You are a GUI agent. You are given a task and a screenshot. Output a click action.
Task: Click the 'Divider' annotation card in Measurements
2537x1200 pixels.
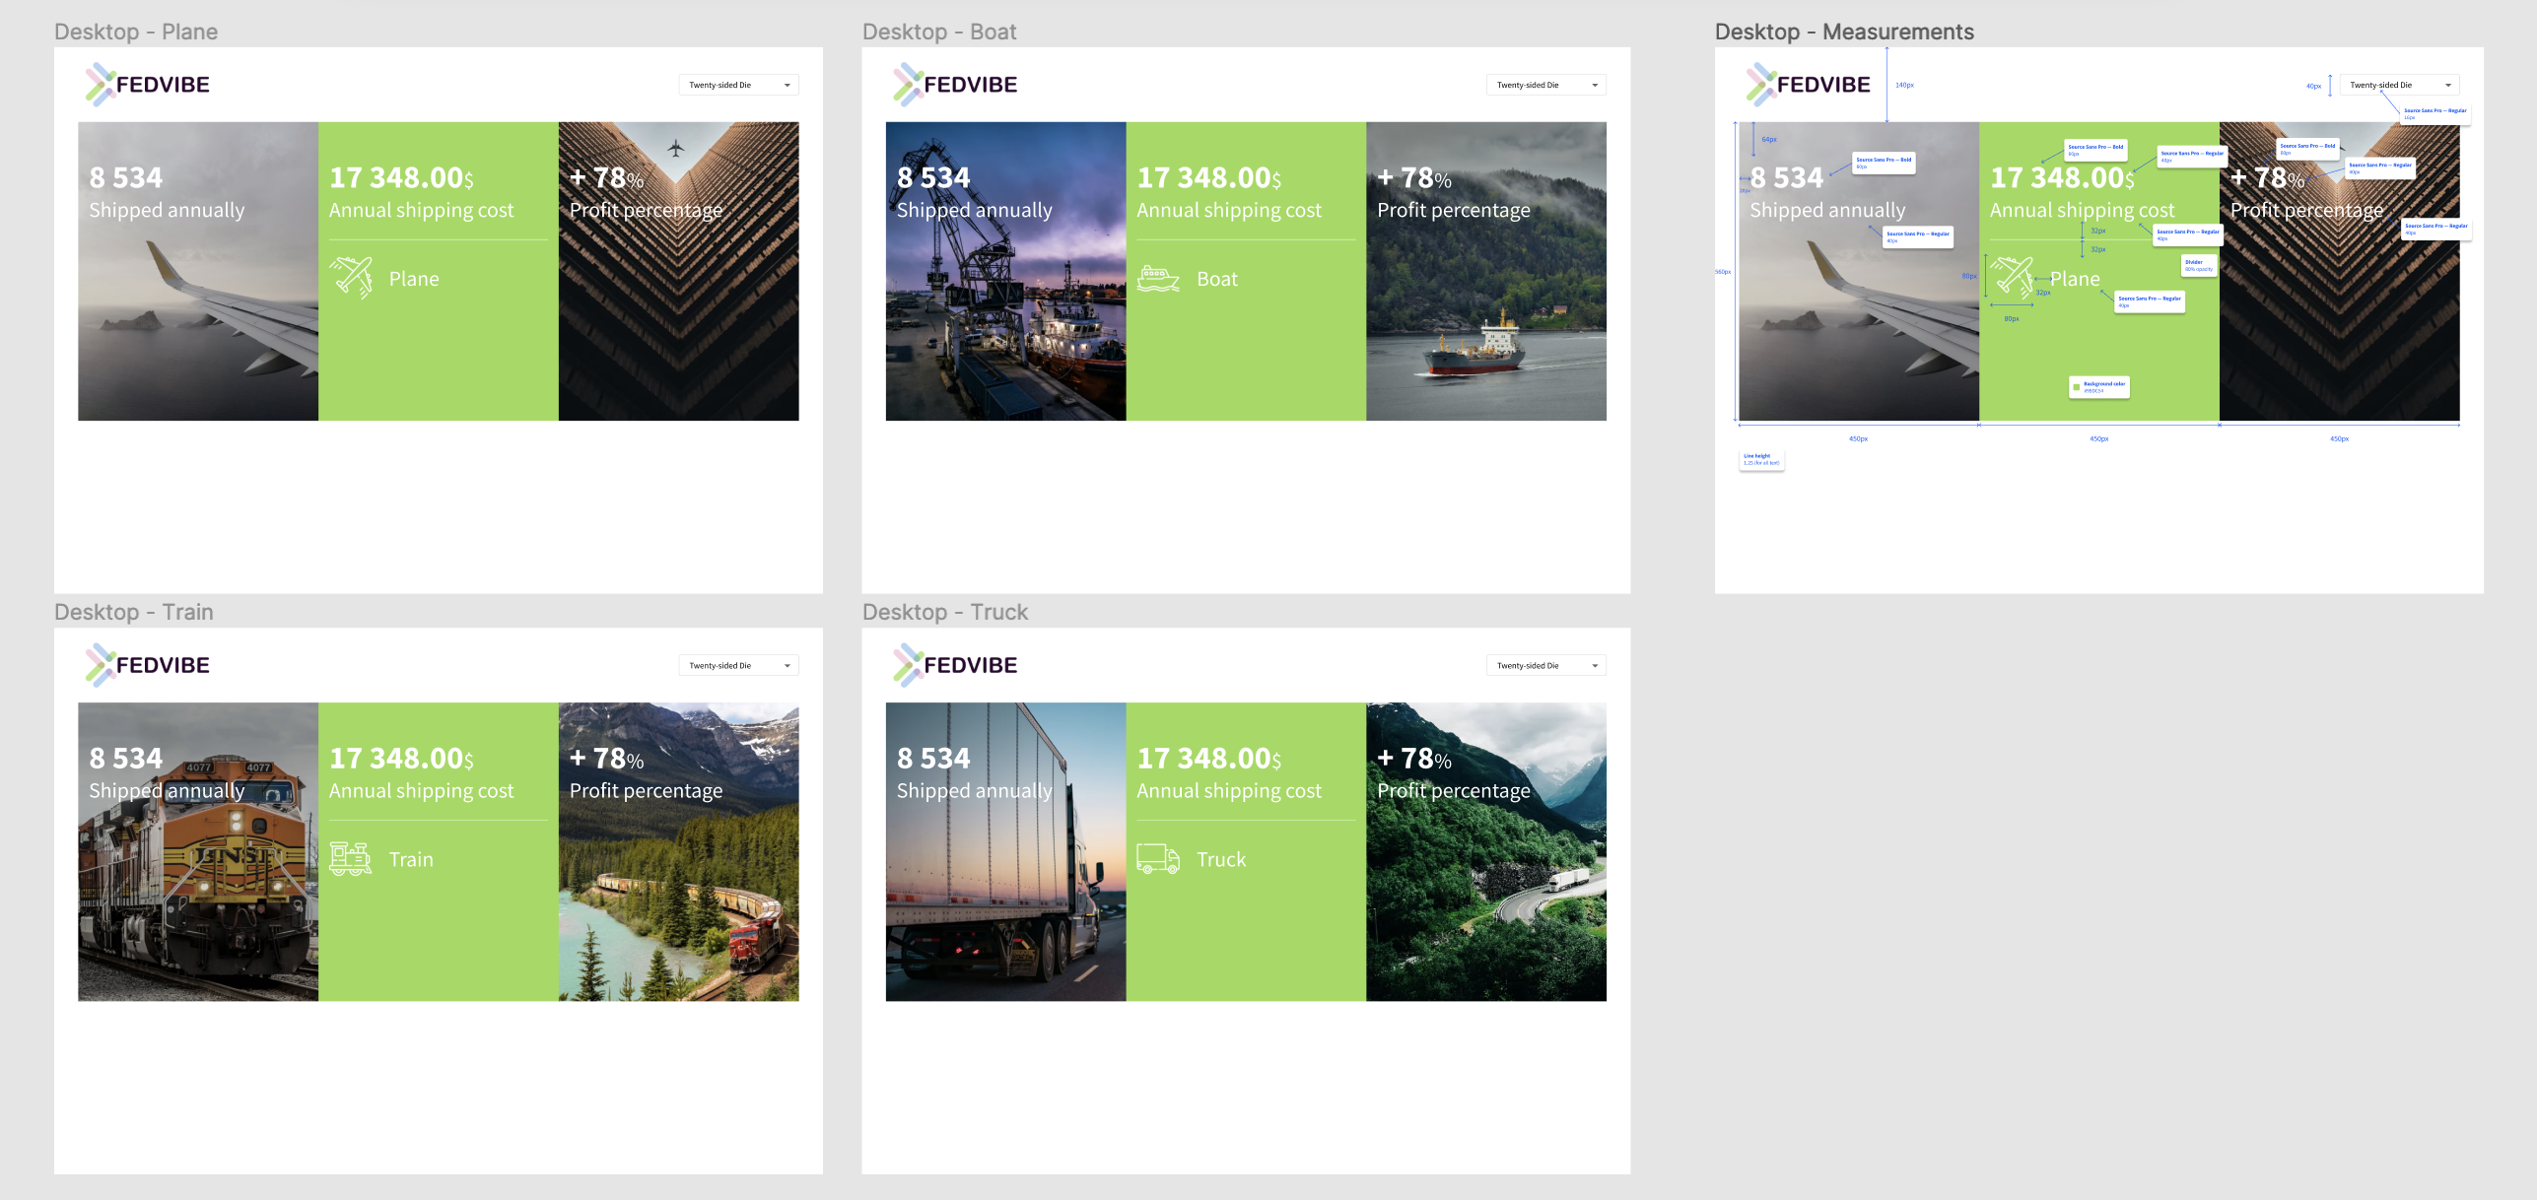(2199, 266)
